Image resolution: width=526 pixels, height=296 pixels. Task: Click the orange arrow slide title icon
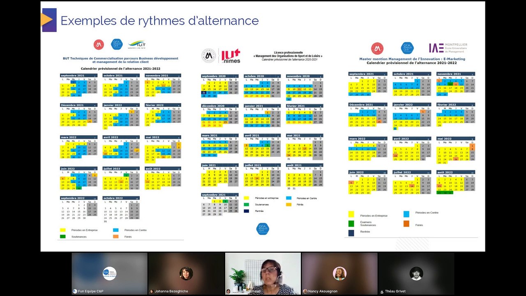pyautogui.click(x=48, y=20)
